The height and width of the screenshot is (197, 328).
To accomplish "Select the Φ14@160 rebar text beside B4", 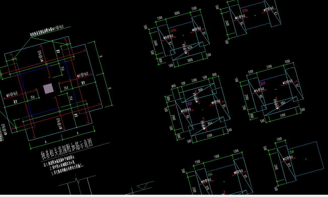I will pyautogui.click(x=240, y=17).
